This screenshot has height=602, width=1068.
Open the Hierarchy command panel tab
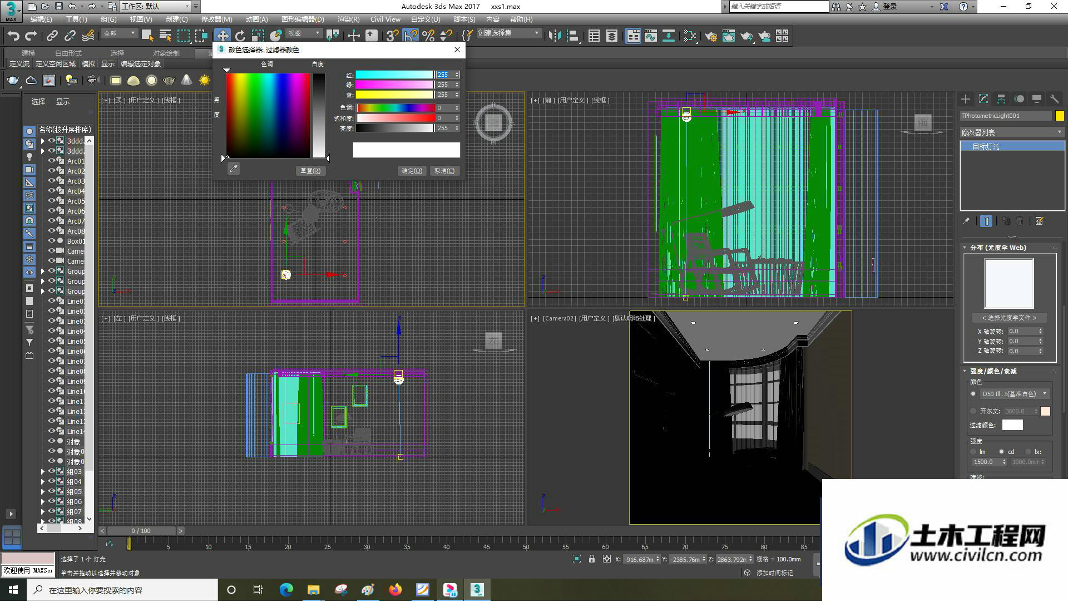(1001, 99)
